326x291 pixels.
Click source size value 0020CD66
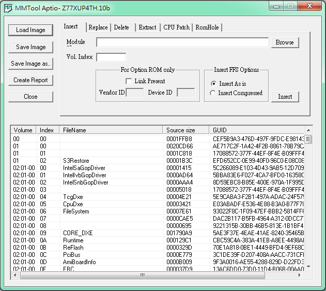point(180,146)
